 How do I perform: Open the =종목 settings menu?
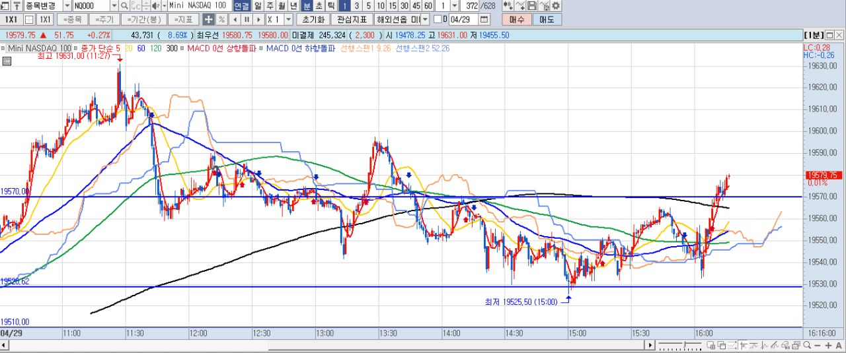coord(73,19)
